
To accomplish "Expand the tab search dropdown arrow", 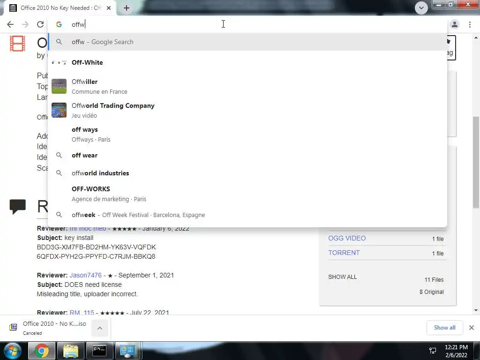I will point(421,7).
